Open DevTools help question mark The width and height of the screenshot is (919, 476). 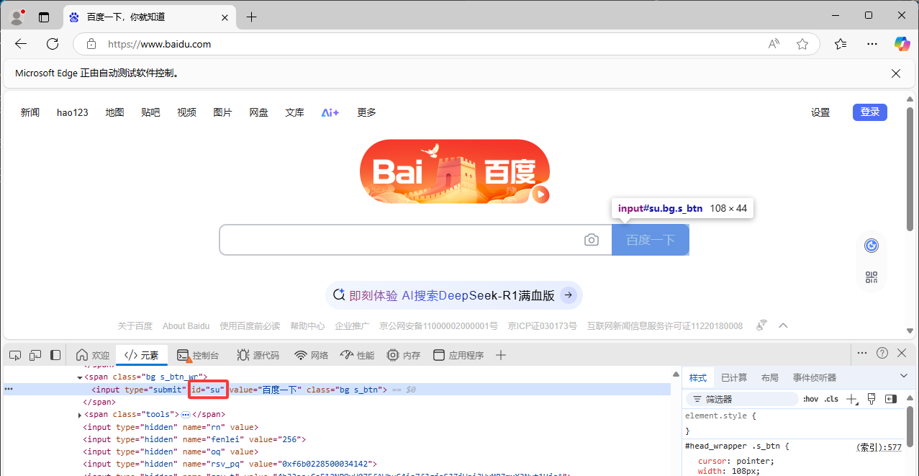pyautogui.click(x=882, y=353)
